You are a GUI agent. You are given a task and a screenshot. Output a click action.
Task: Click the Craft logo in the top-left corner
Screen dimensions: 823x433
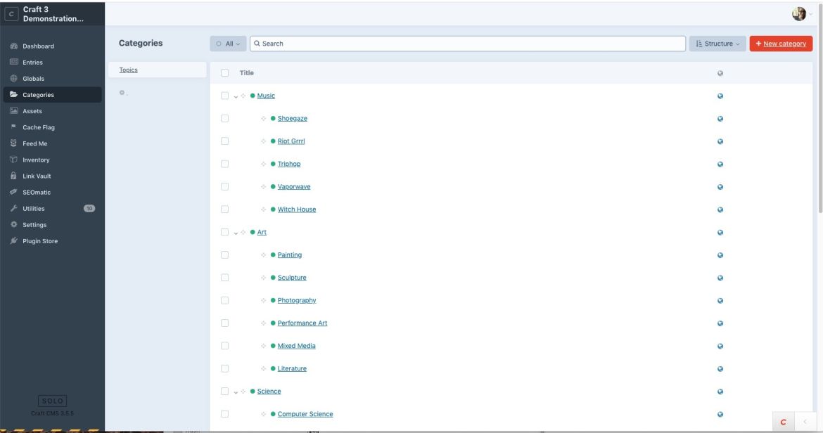[11, 12]
